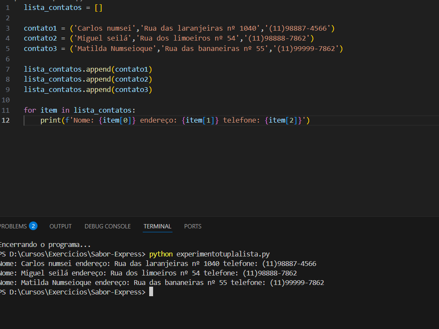This screenshot has height=329, width=439.
Task: Click the contato1 variable on line 3
Action: (40, 28)
